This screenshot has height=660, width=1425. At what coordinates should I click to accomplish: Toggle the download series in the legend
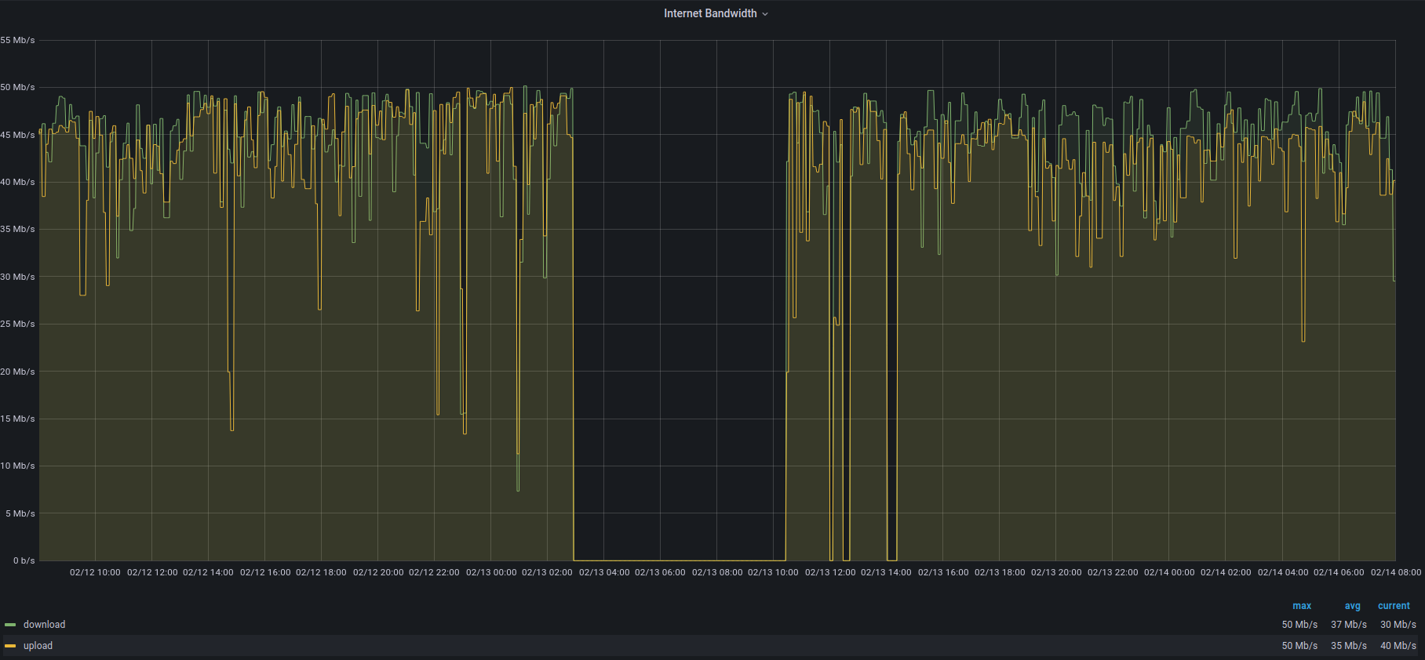(x=44, y=625)
